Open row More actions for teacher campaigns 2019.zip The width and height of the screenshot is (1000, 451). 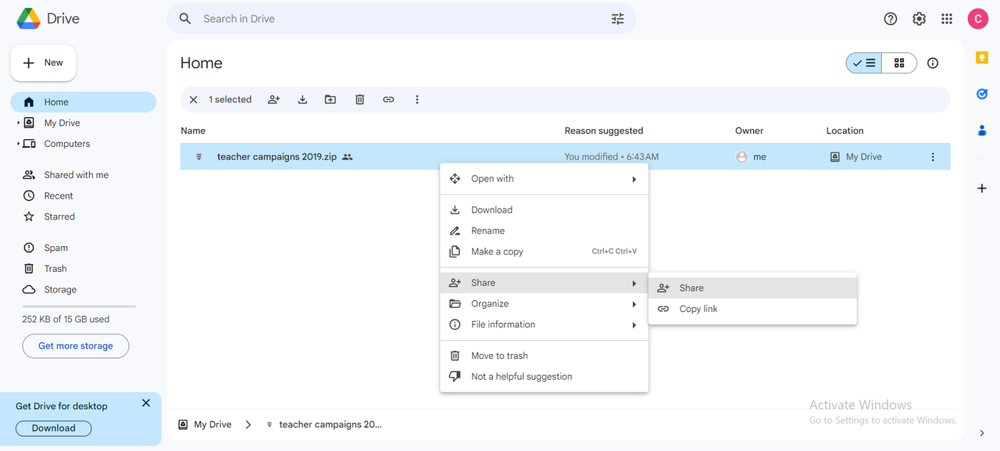(x=933, y=157)
